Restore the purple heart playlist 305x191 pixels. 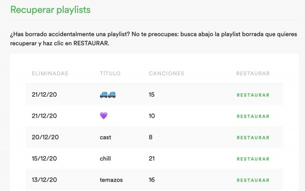[x=253, y=116]
